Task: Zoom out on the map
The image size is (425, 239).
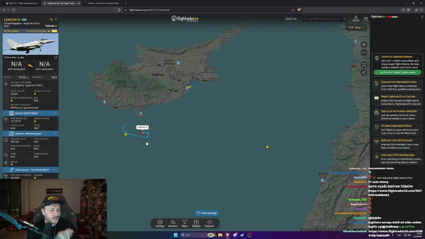Action: pos(364,52)
